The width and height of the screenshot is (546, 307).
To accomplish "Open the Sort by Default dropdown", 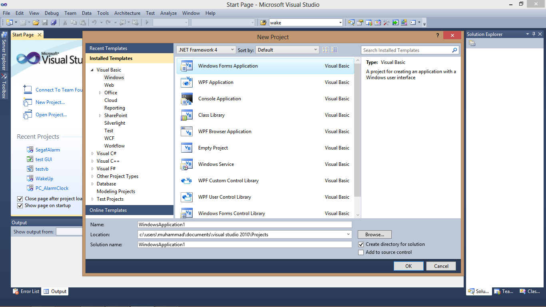I will point(287,50).
